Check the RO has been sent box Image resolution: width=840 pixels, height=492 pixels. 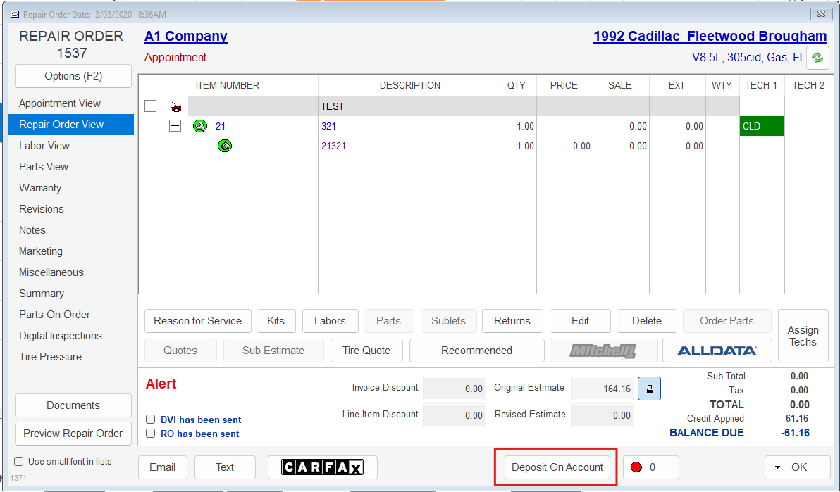point(150,434)
